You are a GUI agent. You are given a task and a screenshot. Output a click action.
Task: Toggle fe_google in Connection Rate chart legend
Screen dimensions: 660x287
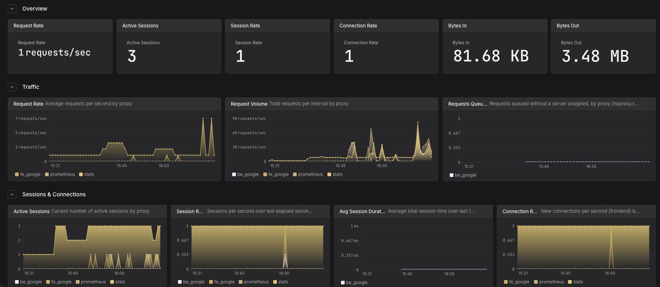517,282
